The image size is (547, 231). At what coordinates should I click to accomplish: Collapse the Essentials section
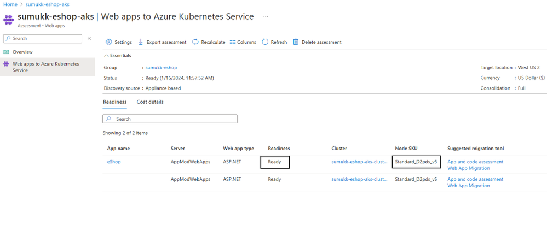[118, 55]
